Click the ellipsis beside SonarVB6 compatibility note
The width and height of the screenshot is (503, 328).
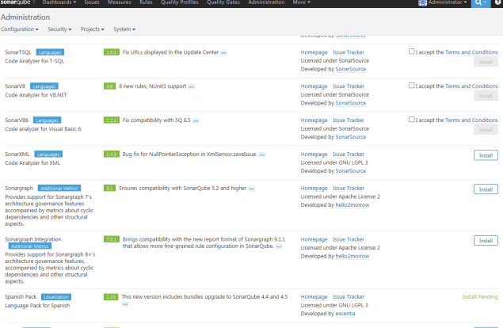[196, 120]
